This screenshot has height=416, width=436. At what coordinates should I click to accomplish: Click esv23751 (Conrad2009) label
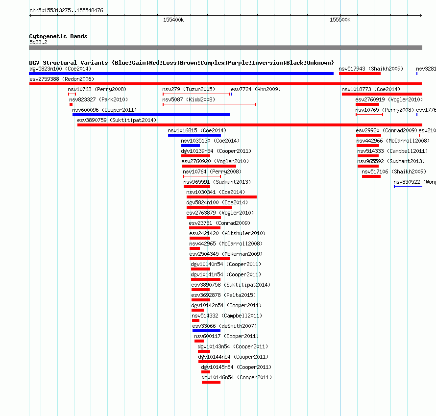219,223
